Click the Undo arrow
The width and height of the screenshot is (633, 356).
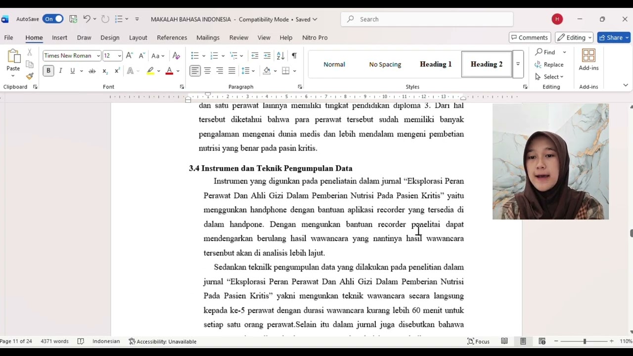(87, 19)
